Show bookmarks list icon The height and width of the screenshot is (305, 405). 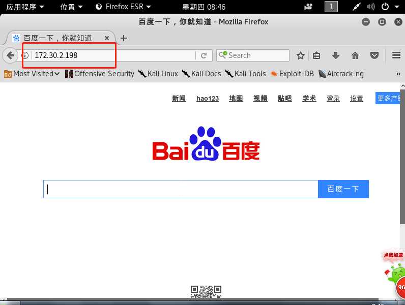[316, 55]
